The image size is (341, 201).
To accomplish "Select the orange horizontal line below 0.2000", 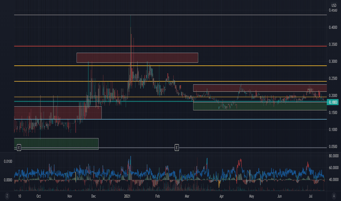I will (170, 97).
